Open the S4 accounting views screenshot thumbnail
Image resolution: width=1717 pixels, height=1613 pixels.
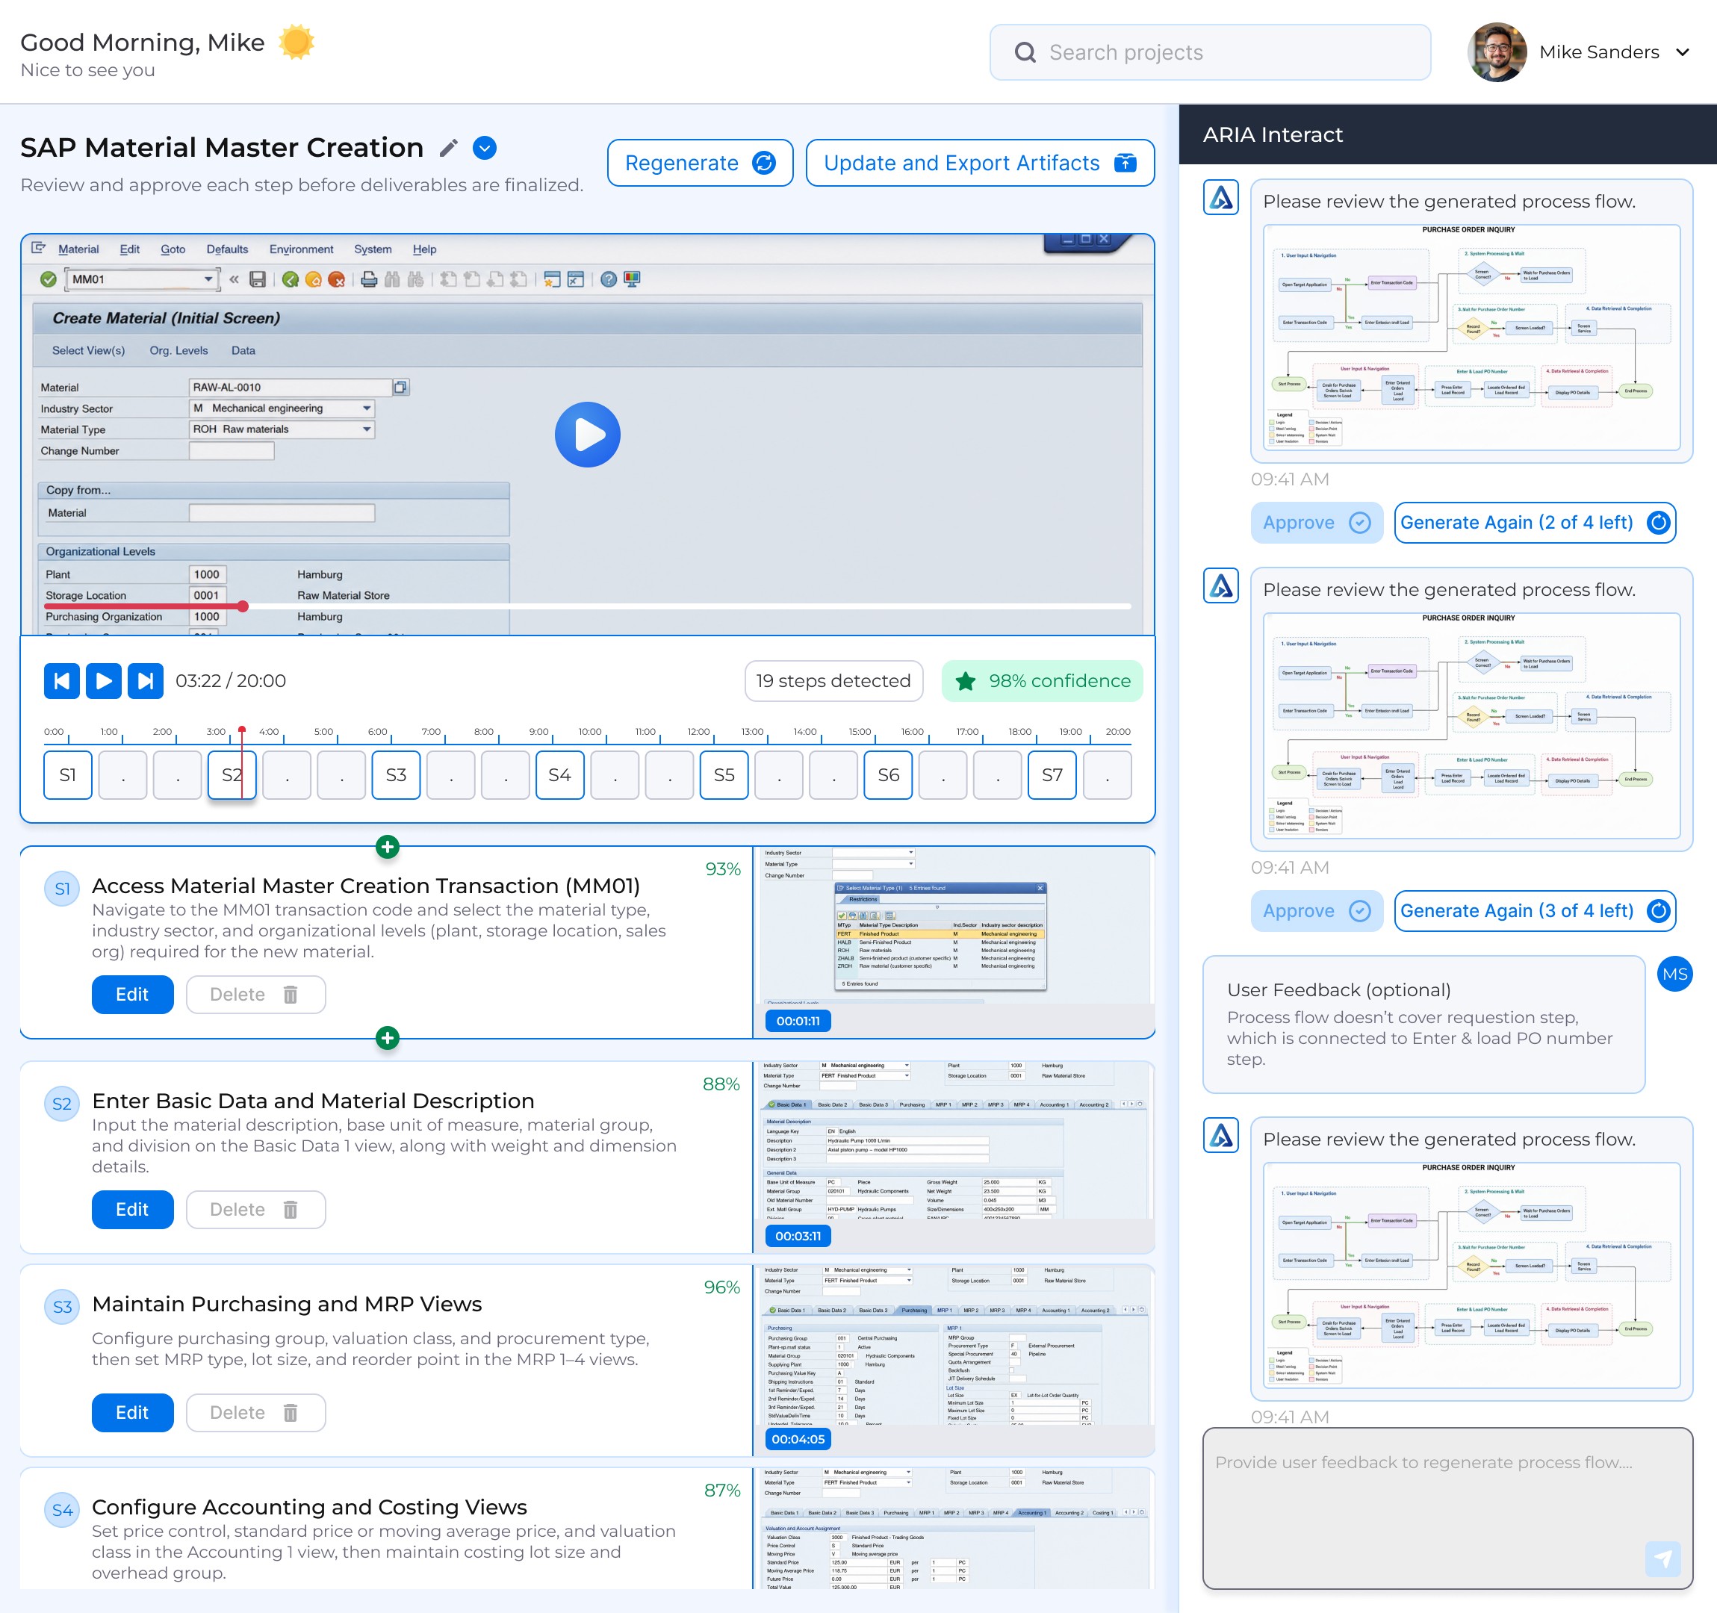click(954, 1529)
